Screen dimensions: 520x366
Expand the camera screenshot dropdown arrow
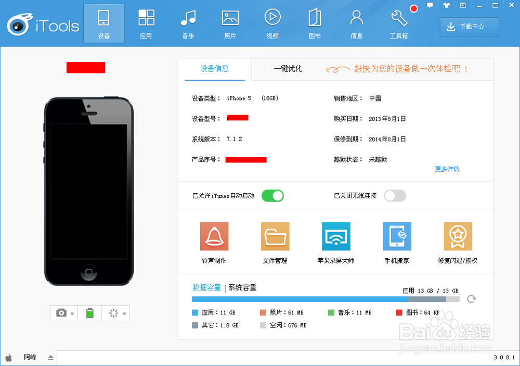pos(72,314)
